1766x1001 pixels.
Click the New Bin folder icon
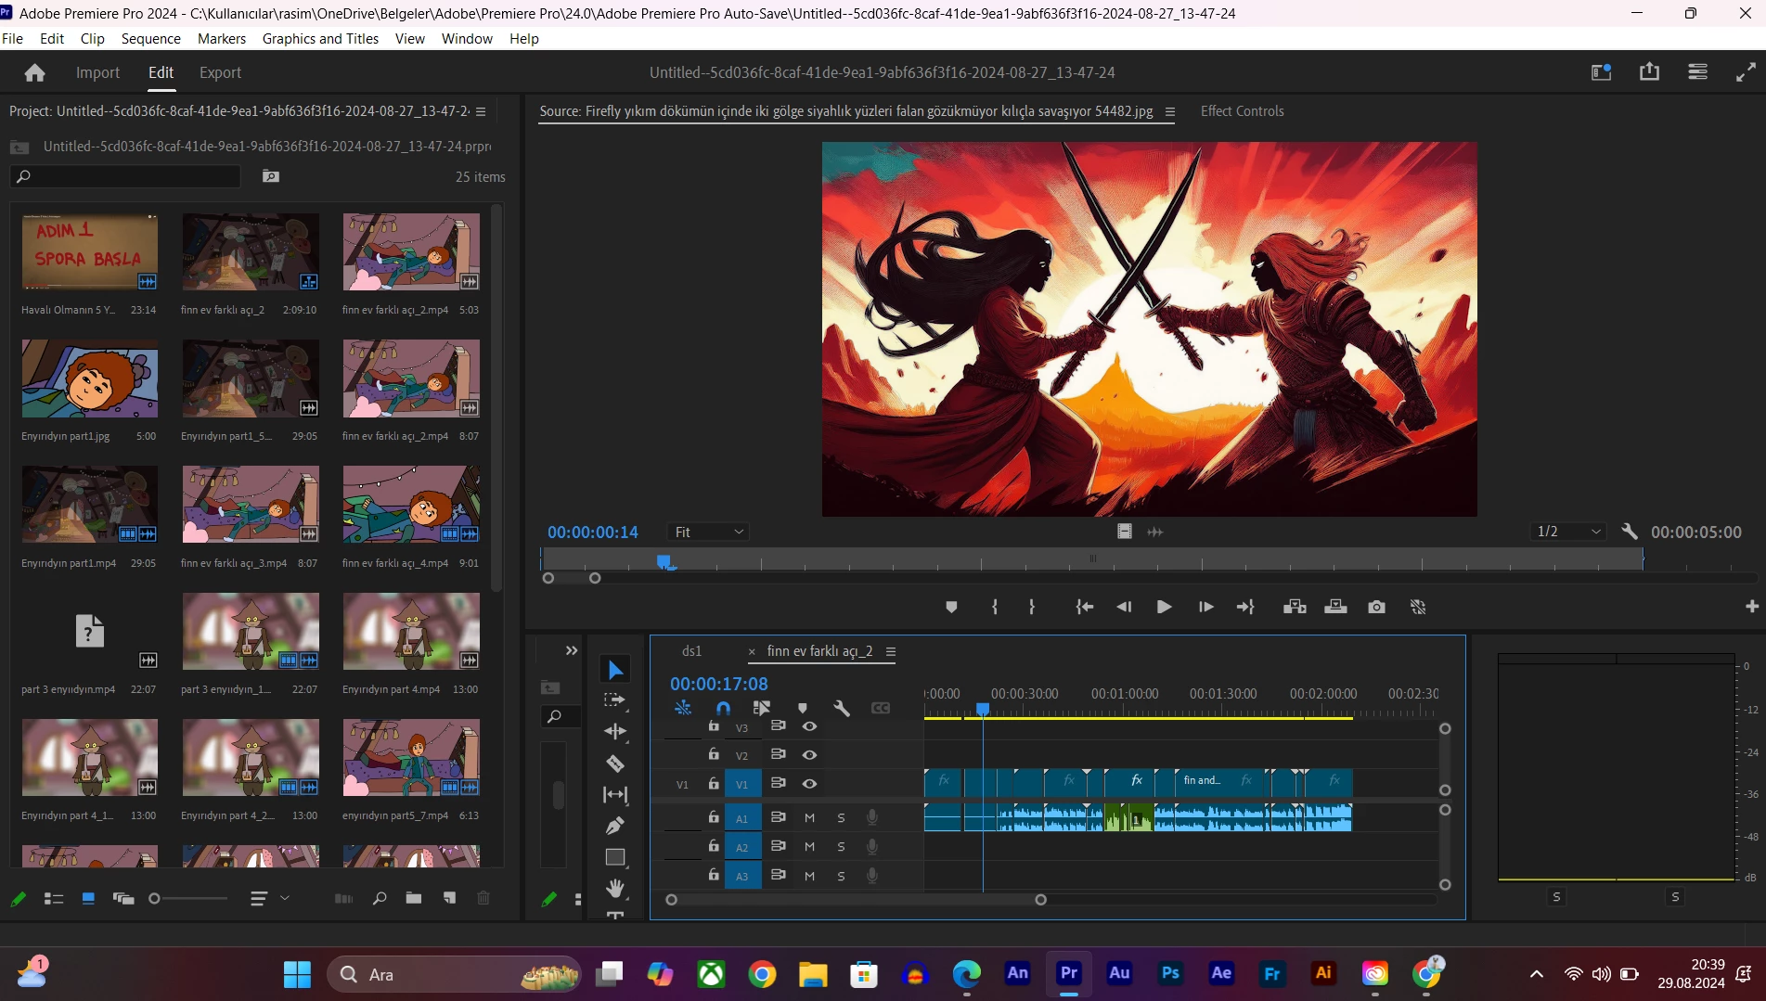414,898
